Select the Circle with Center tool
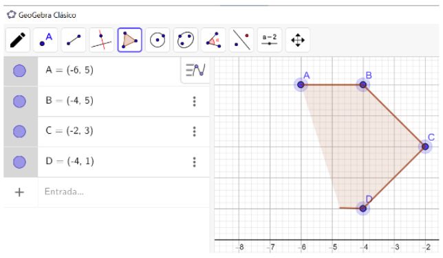 coord(158,40)
